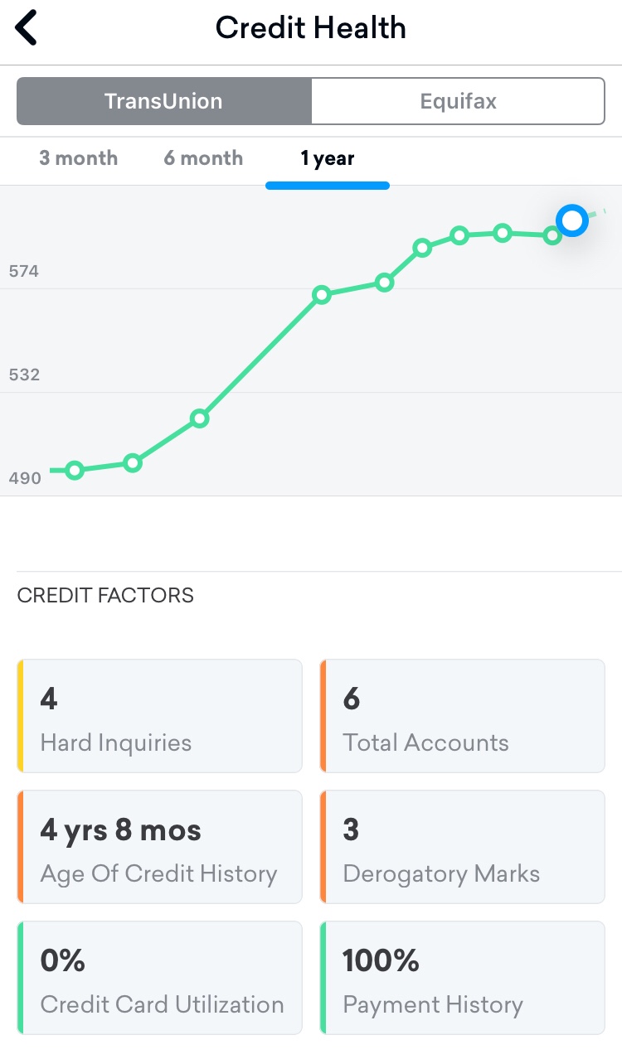
Task: View Derogatory Marks details
Action: click(462, 847)
